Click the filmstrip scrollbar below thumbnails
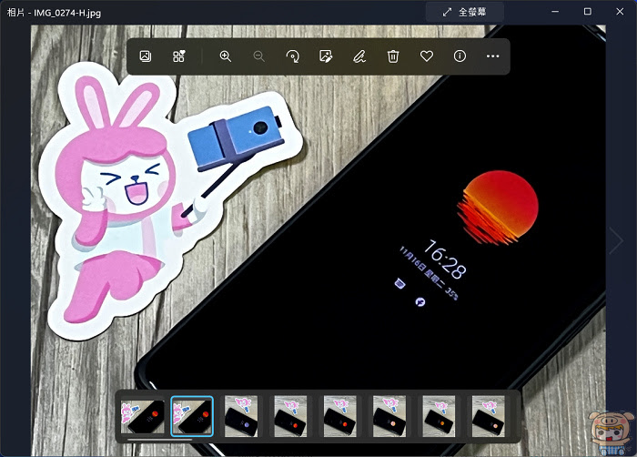The height and width of the screenshot is (457, 637). (x=159, y=440)
